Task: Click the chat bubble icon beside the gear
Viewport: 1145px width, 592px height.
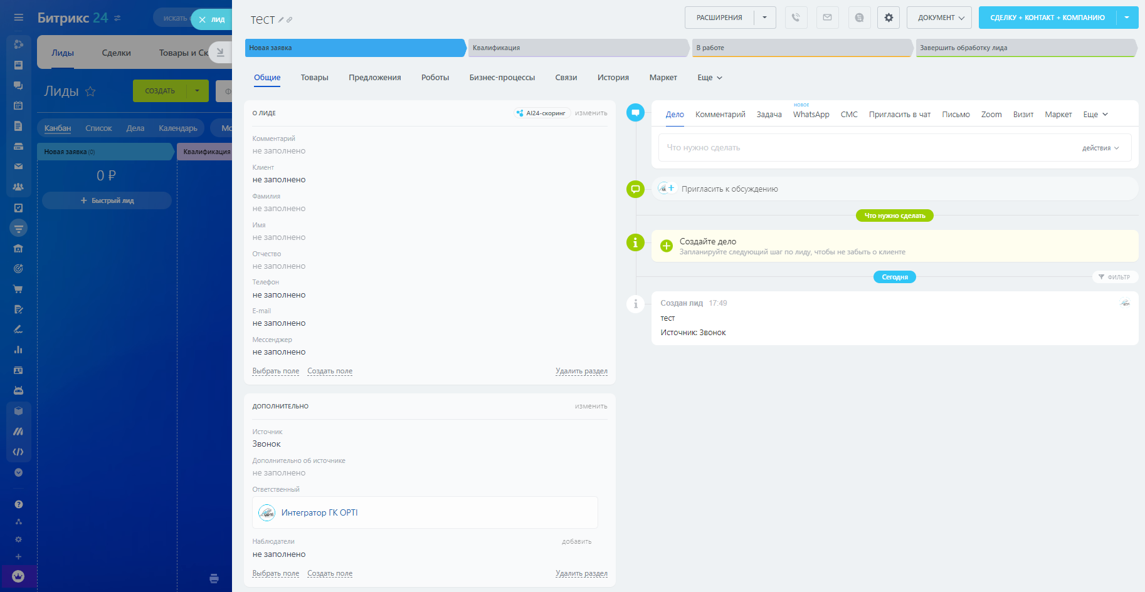Action: pyautogui.click(x=859, y=18)
